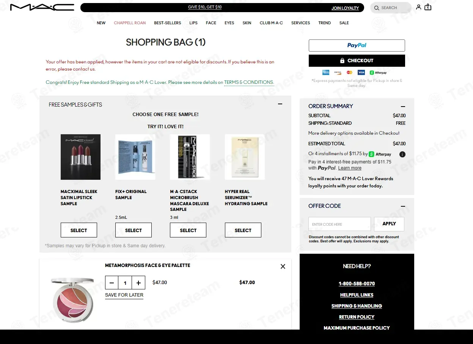Open the shopping bag icon in header
473x344 pixels.
coord(428,7)
